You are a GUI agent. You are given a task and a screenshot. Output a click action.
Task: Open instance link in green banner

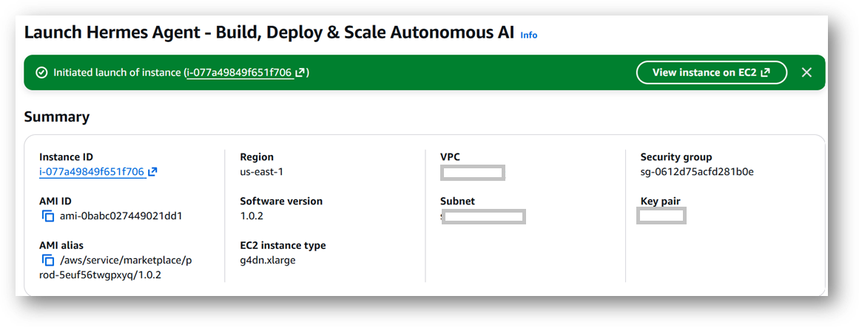click(246, 73)
